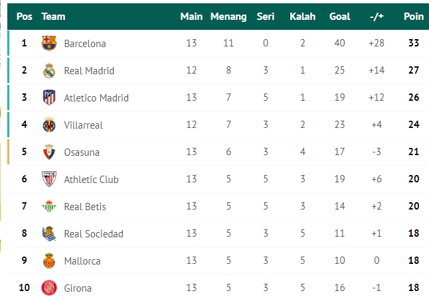Viewport: 429px width, 301px height.
Task: Click the Menang column header
Action: coord(228,17)
